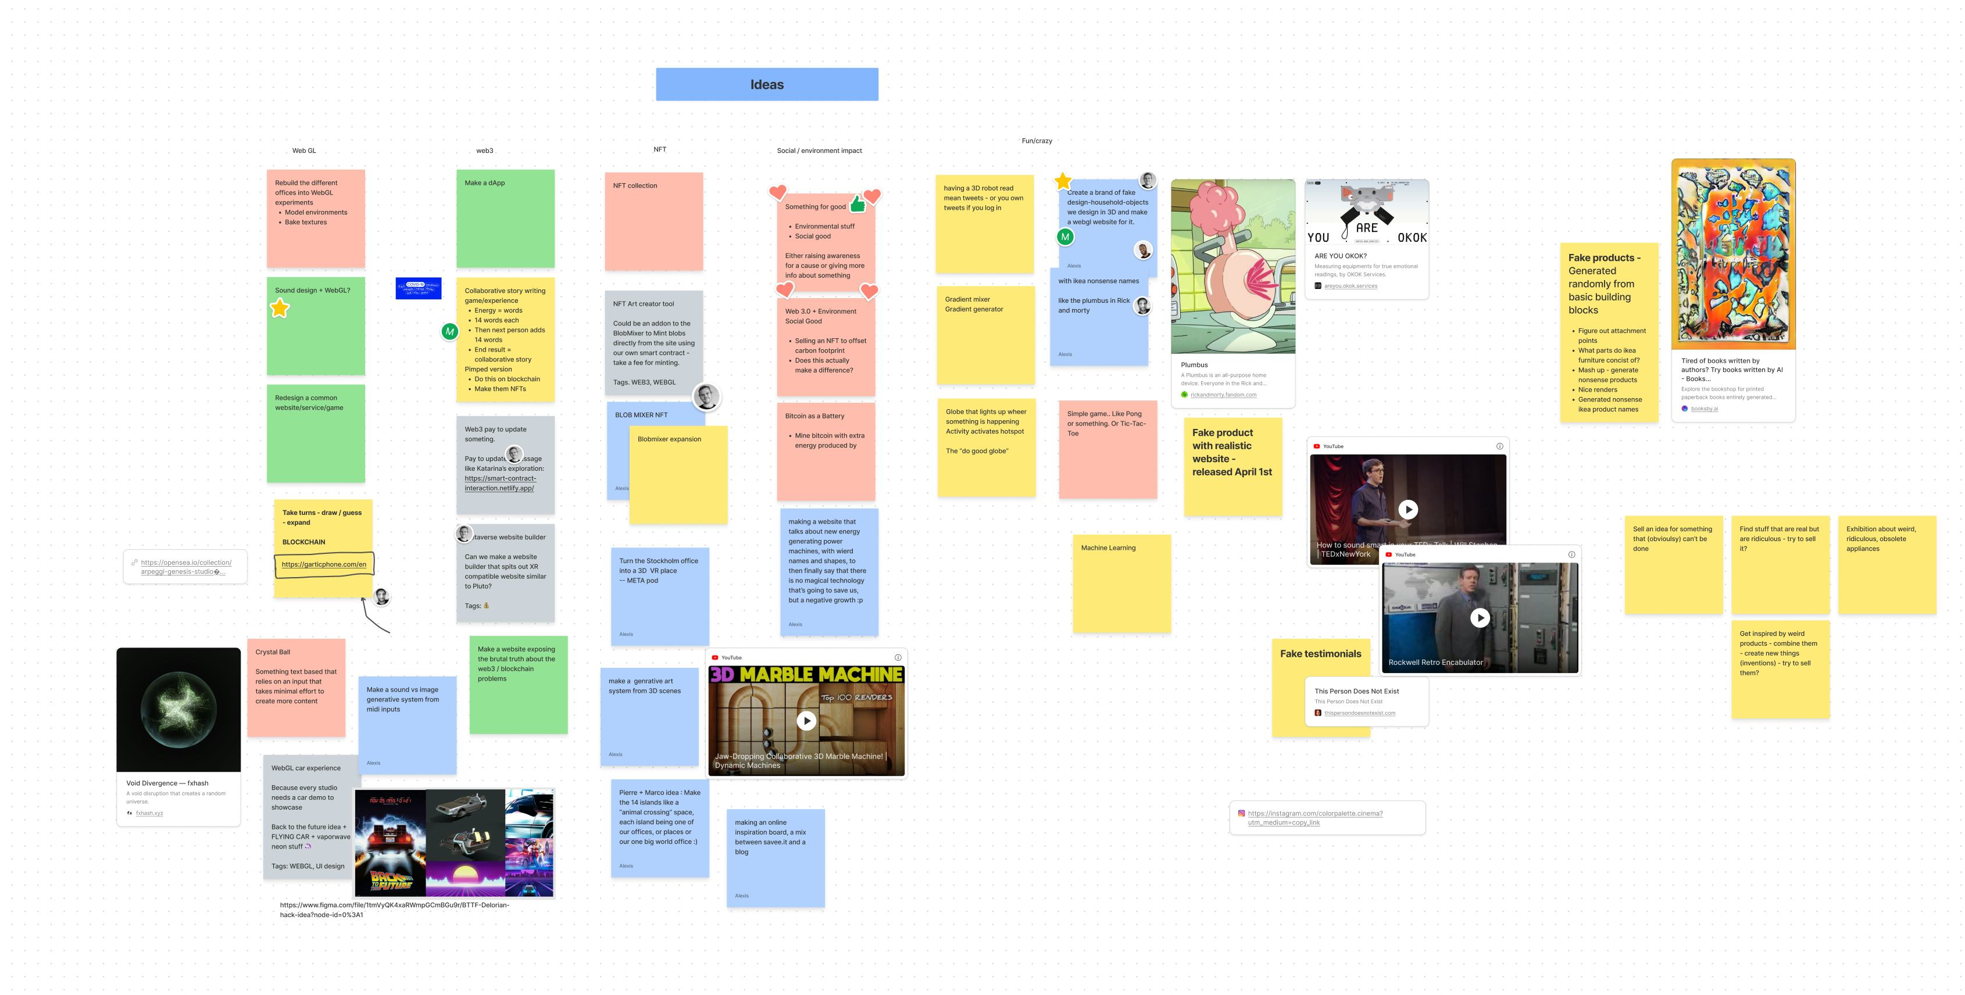Screen dimensions: 1965x995
Task: Click the Back to the Future image collage
Action: click(x=454, y=843)
